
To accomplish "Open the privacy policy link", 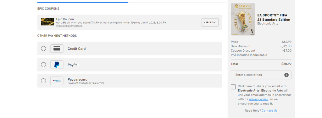I will tap(258, 99).
